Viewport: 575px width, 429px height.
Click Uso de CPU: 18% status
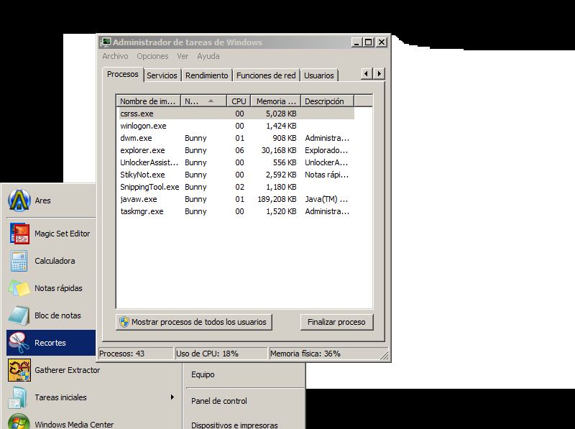(221, 354)
